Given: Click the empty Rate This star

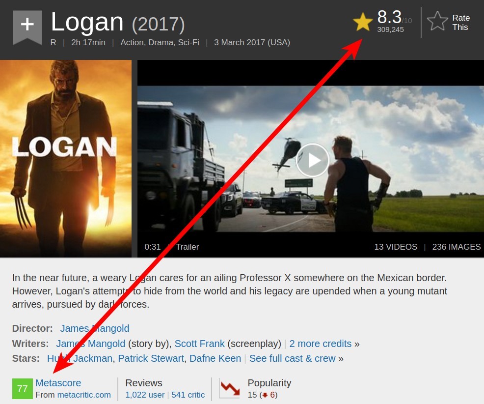Looking at the screenshot, I should pos(437,21).
